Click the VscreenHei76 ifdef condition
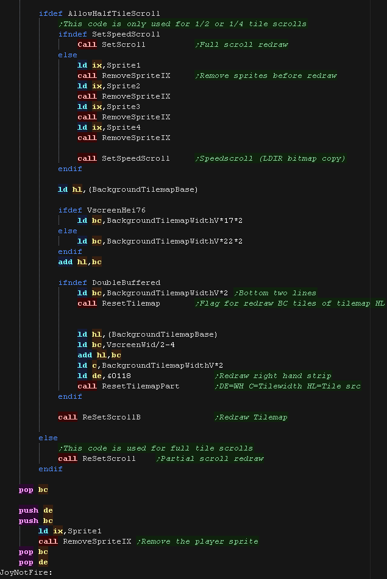Screen dimensions: 387x579 point(116,210)
